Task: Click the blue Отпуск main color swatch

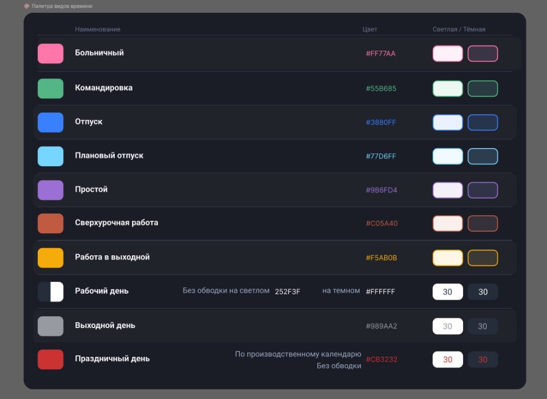Action: tap(51, 122)
